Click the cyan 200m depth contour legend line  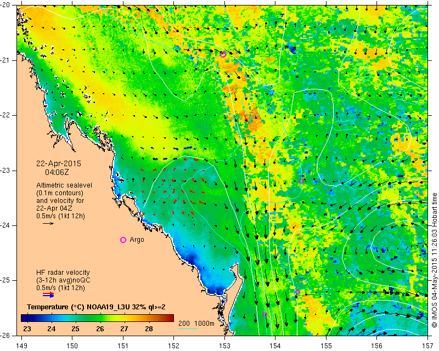point(188,329)
